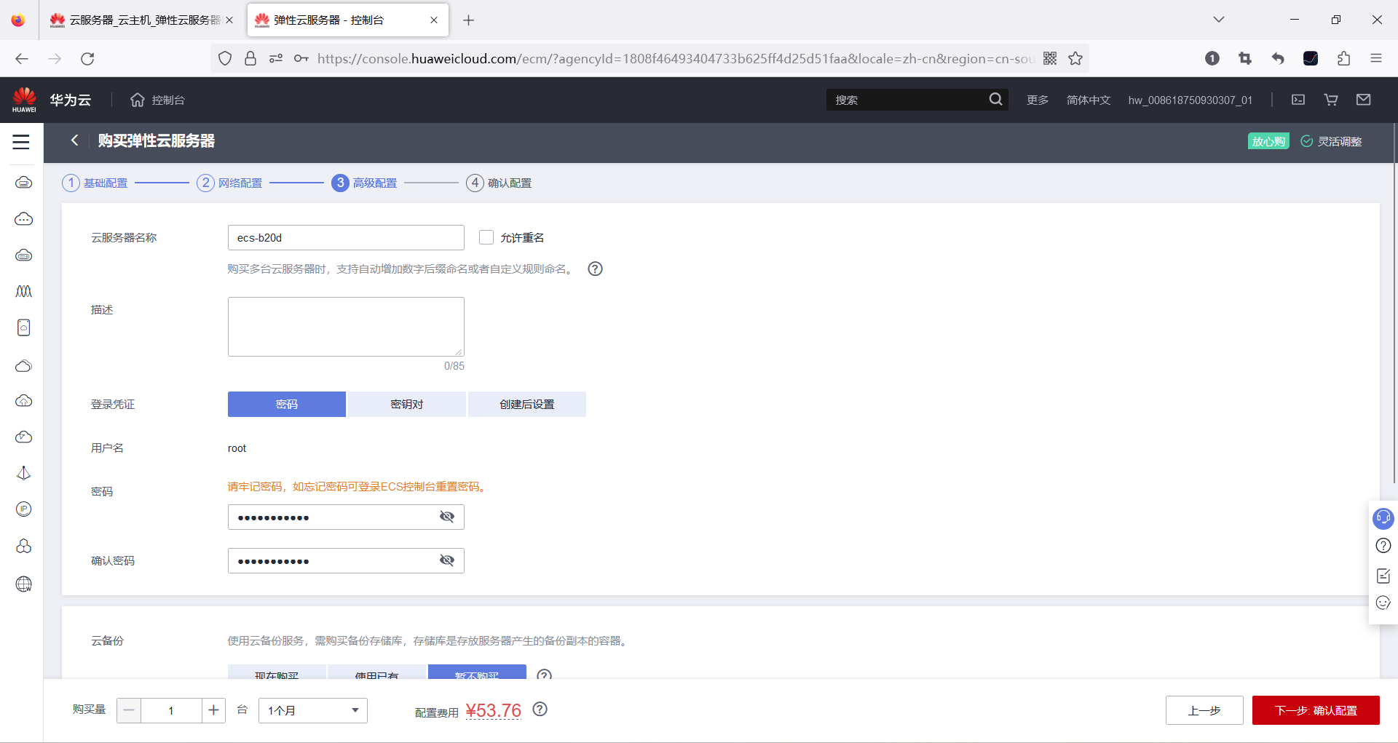Decrease the purchase quantity

(129, 710)
